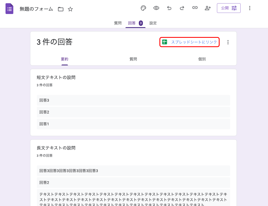Open the theme customization palette
The image size is (268, 206).
143,8
